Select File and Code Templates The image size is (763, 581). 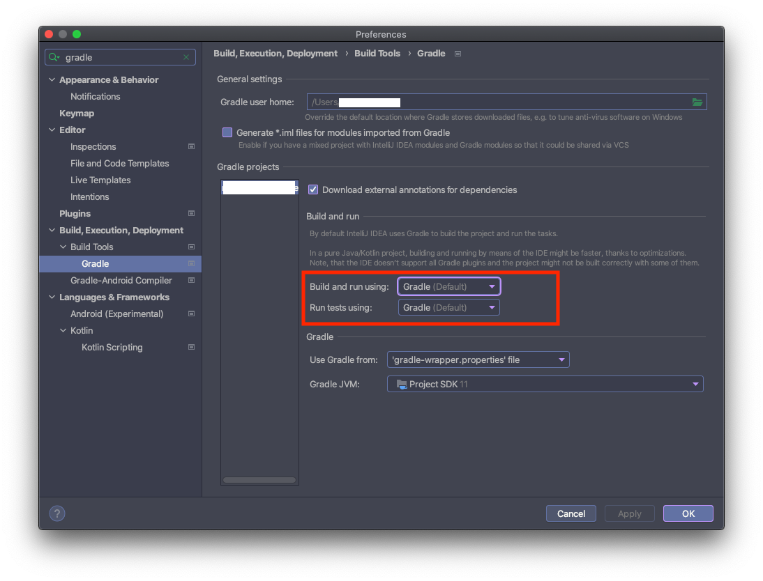120,163
